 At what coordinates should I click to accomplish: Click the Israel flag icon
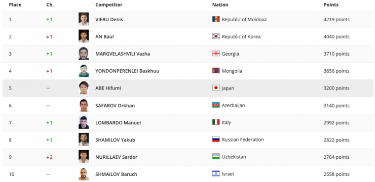[x=216, y=174]
